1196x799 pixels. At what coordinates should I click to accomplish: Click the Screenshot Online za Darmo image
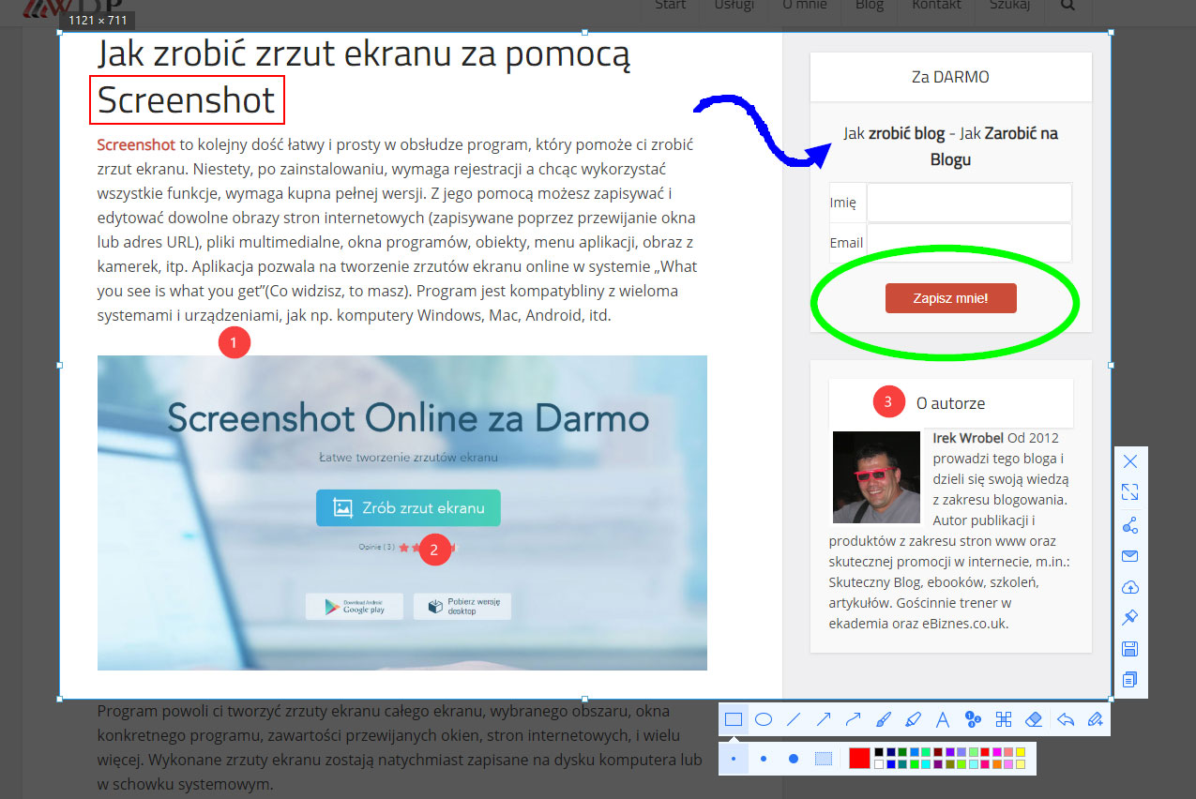(x=402, y=512)
